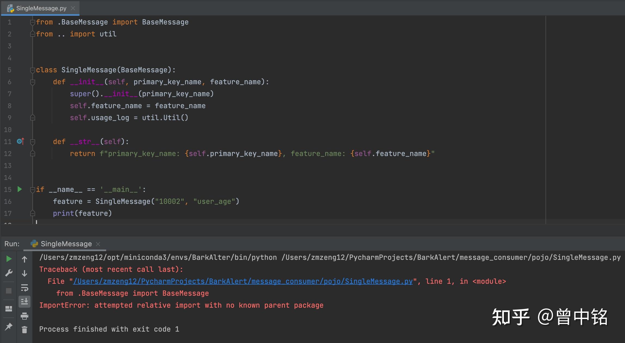Viewport: 625px width, 343px height.
Task: Click the wrench settings icon in the Run panel
Action: click(9, 273)
